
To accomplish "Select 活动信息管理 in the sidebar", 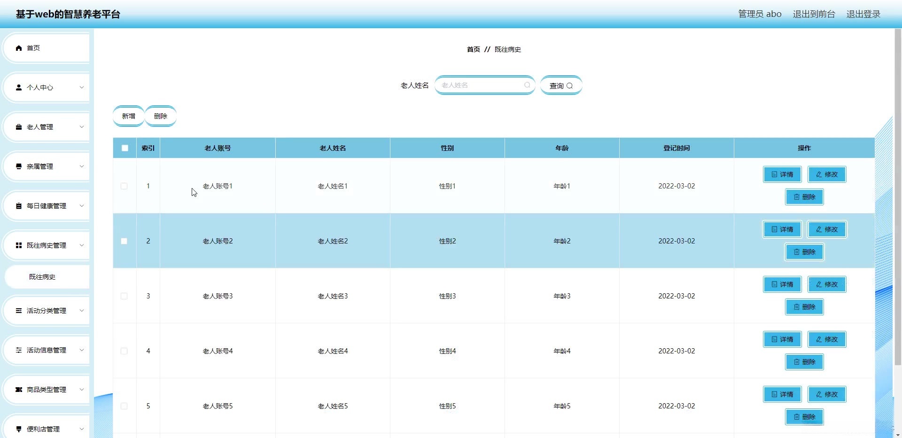I will [47, 350].
